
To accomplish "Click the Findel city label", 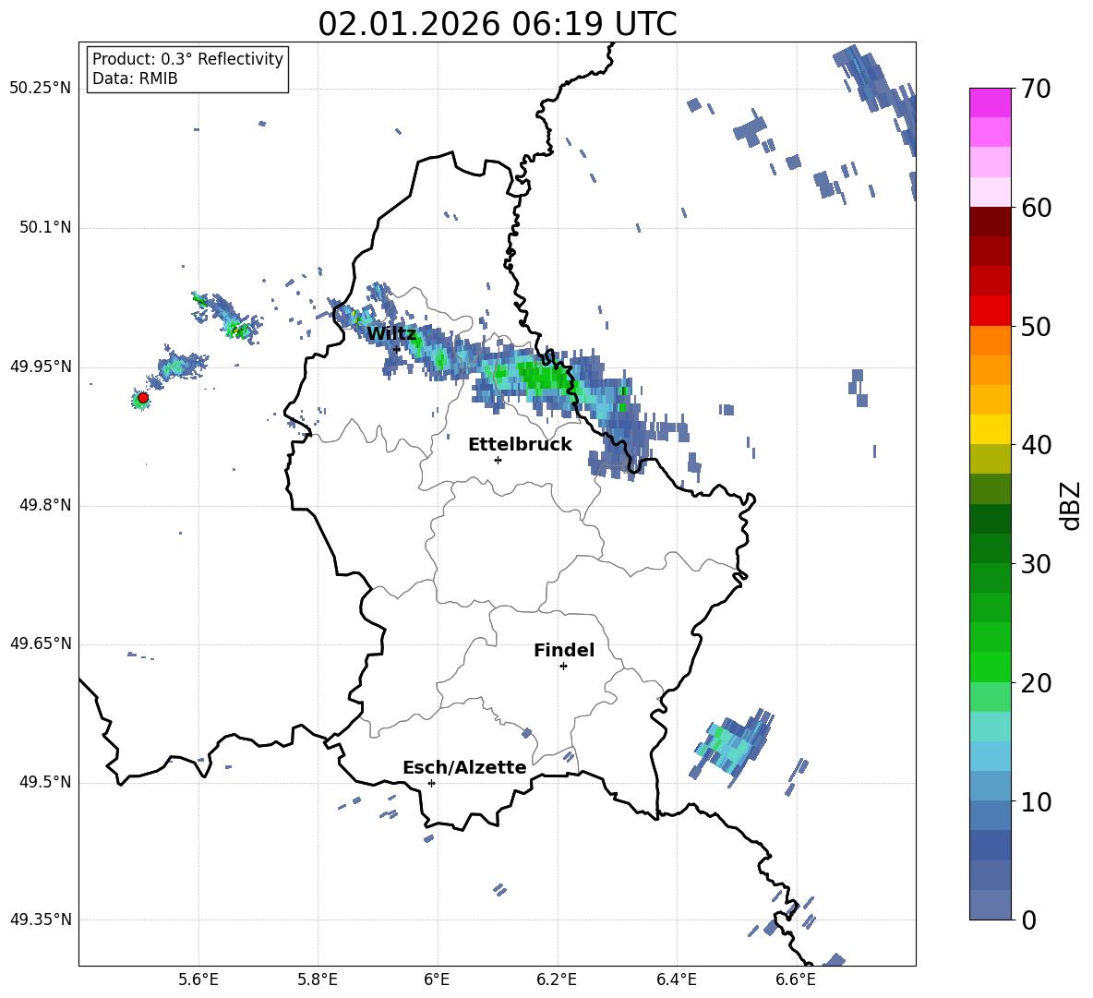I will point(564,650).
